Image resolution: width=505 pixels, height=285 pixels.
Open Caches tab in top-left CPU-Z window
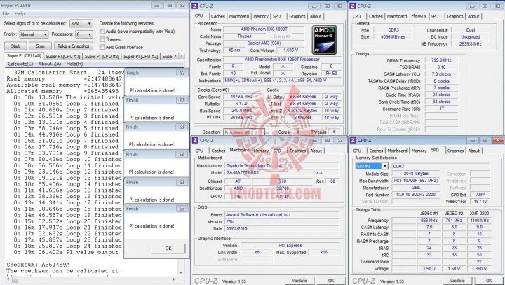pyautogui.click(x=218, y=16)
